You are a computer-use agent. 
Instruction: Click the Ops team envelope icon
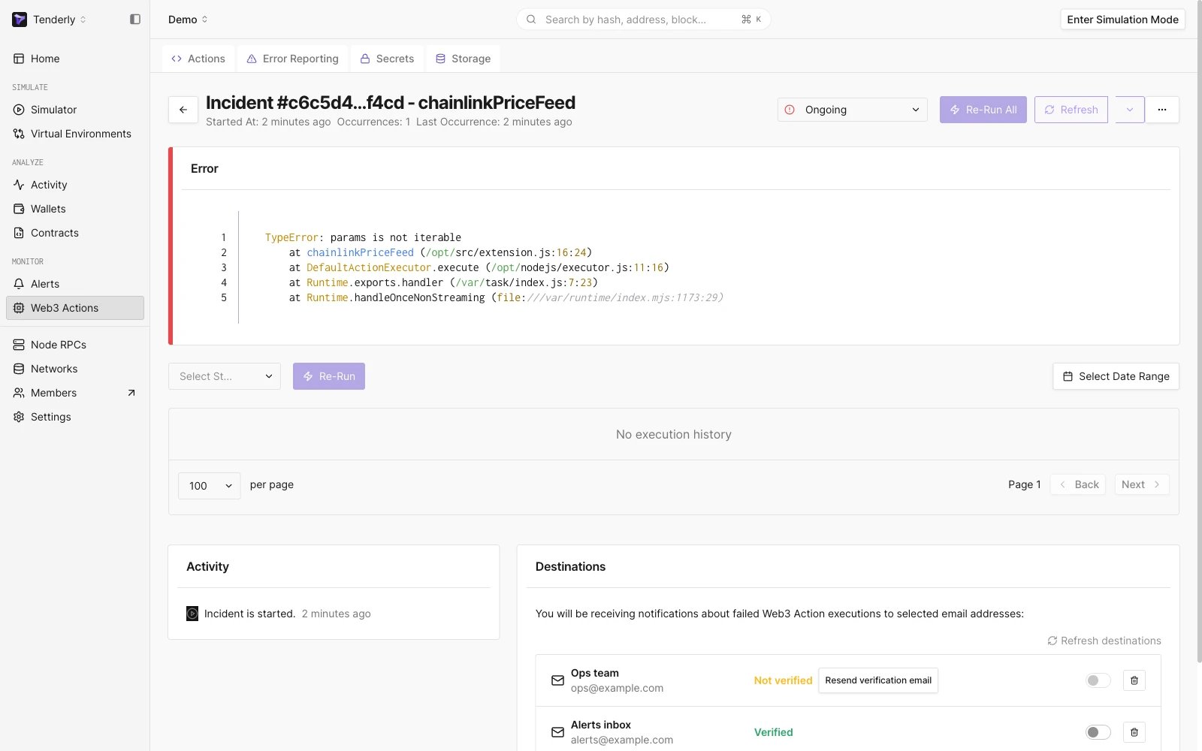click(x=557, y=680)
